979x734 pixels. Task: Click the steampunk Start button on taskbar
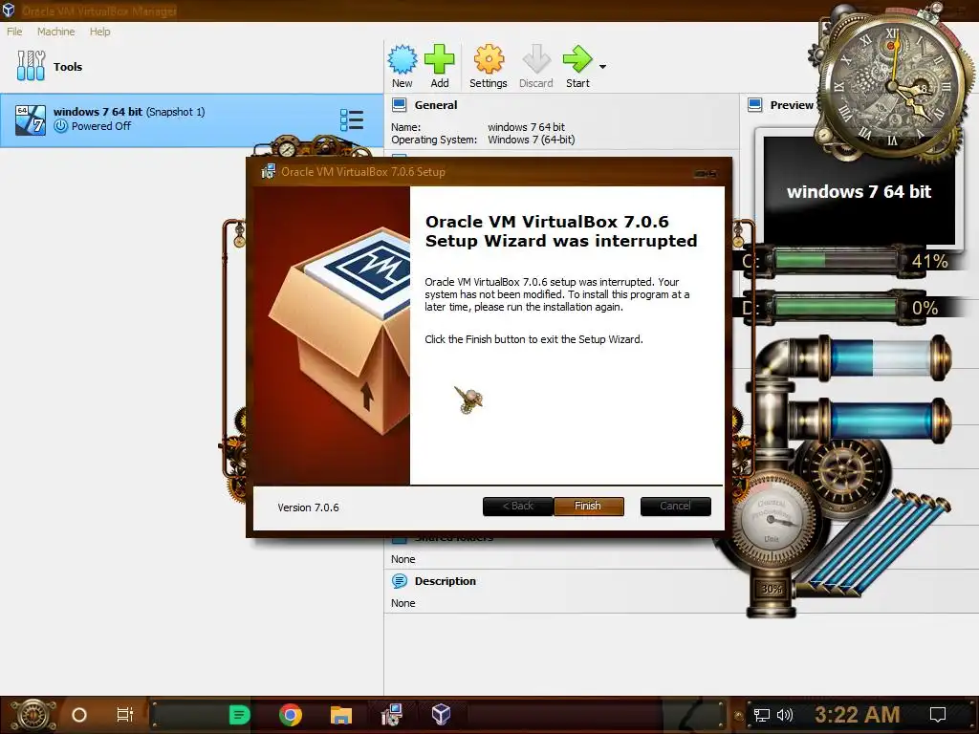[x=33, y=715]
